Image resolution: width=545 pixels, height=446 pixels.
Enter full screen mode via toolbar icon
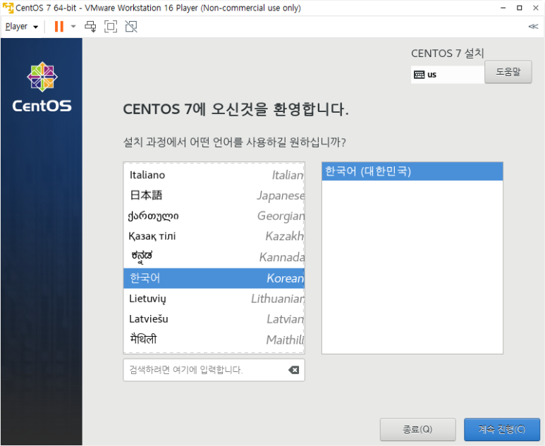[x=111, y=26]
